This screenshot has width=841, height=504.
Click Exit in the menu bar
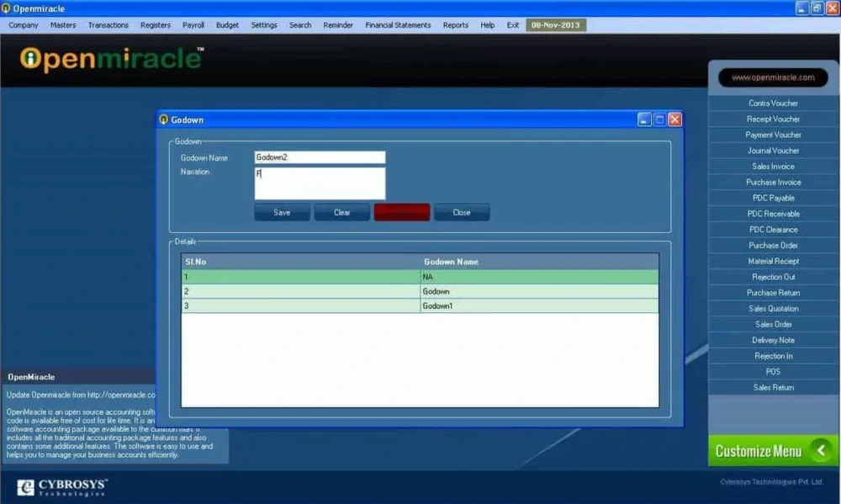(513, 25)
